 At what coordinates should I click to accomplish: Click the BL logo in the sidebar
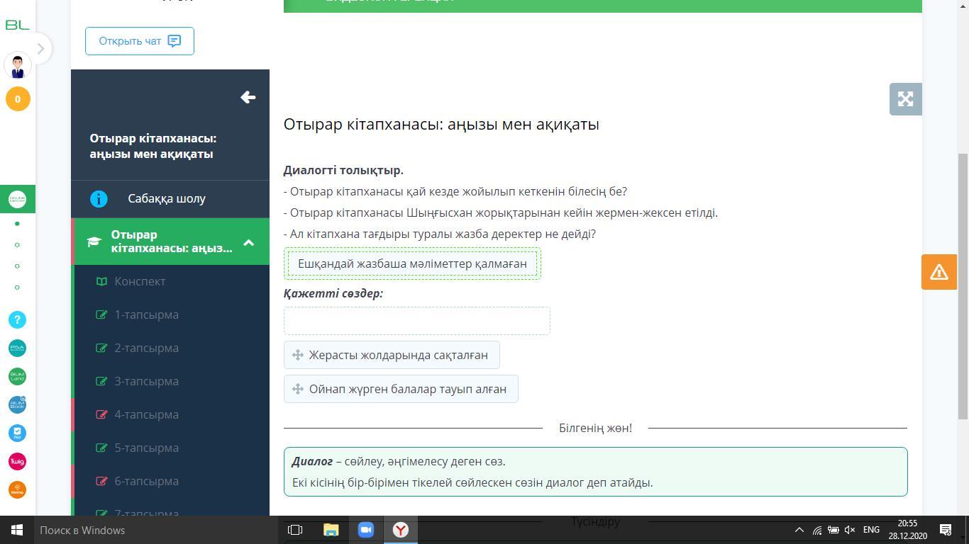[17, 25]
